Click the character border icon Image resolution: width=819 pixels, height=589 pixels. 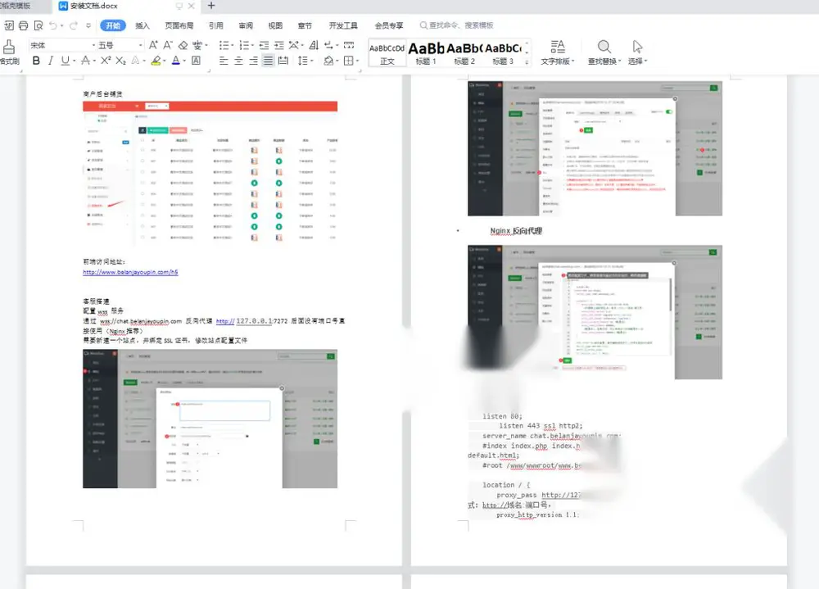click(x=196, y=61)
